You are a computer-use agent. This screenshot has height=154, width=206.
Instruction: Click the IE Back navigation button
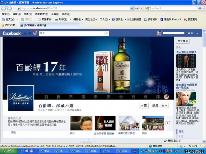coord(4,9)
